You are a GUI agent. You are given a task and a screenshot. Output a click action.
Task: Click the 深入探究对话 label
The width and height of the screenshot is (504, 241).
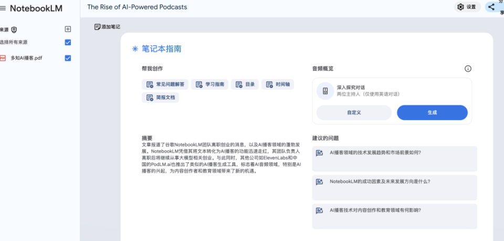pyautogui.click(x=351, y=87)
